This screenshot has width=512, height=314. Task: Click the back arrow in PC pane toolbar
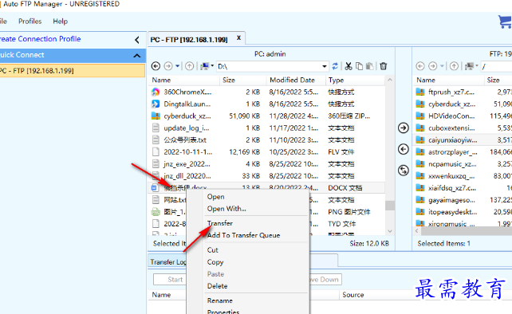tap(156, 66)
